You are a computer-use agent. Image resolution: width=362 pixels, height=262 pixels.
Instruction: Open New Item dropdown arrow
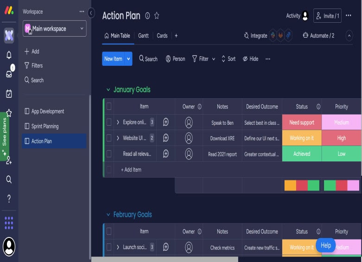(x=128, y=59)
